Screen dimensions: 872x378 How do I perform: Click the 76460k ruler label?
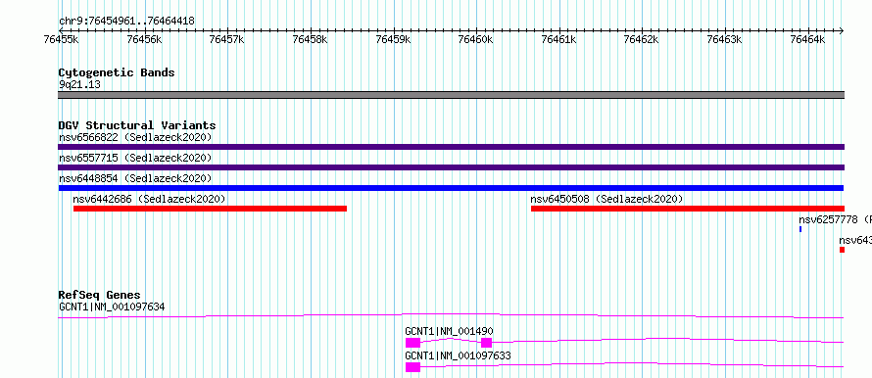click(476, 39)
